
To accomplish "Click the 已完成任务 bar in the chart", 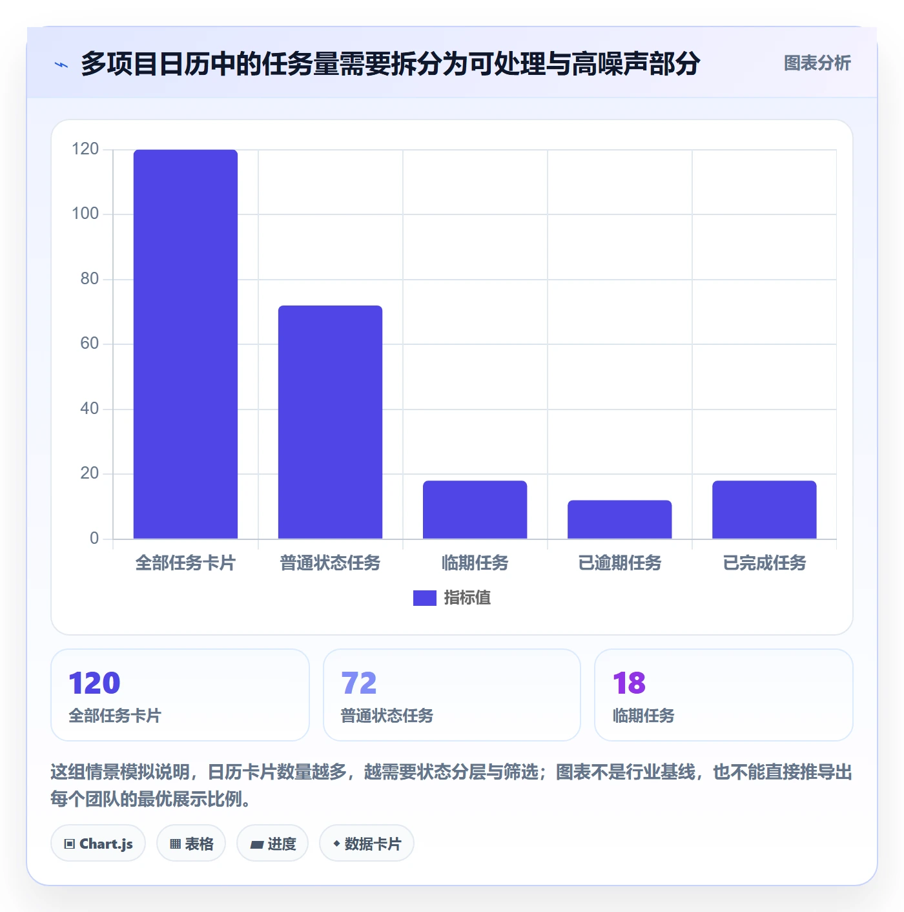I will [764, 510].
